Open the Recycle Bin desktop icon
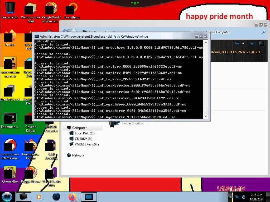 [x=10, y=10]
